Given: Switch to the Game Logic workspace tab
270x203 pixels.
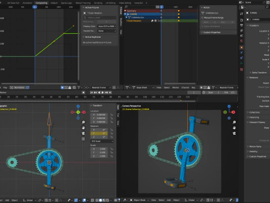Looking at the screenshot, I should coord(66,3).
